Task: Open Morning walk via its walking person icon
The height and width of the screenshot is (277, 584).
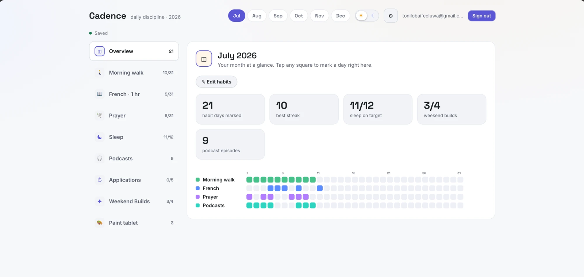Action: [x=100, y=73]
